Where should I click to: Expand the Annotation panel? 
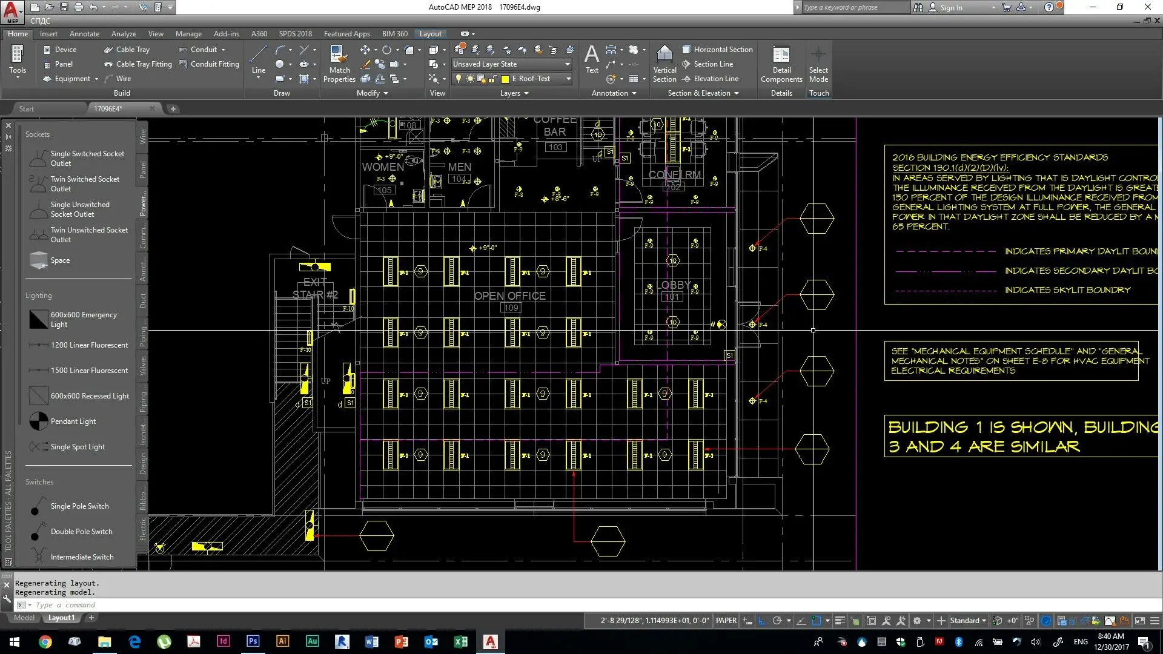click(614, 93)
